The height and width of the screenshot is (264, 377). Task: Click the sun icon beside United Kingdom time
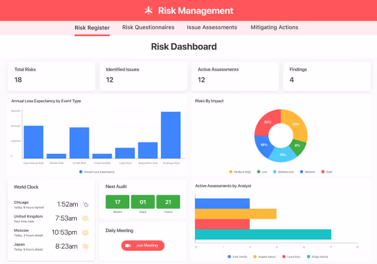[85, 218]
